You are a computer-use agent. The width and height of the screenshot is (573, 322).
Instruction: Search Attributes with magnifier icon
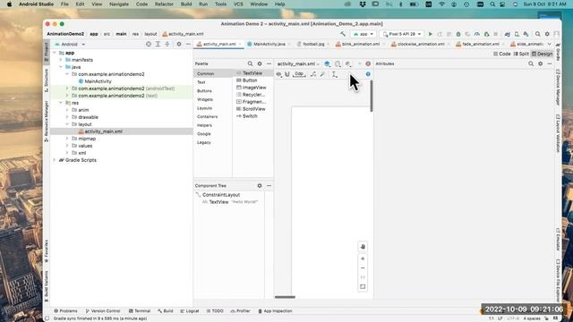tap(531, 64)
